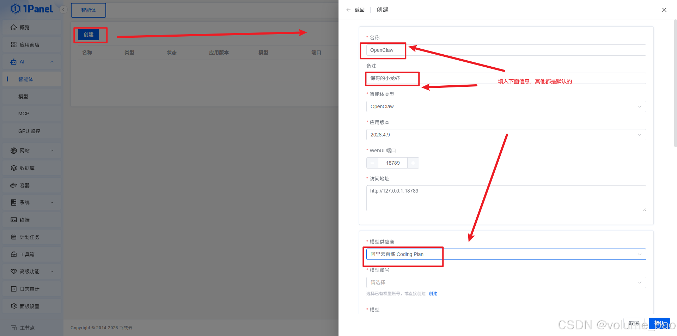This screenshot has height=336, width=677.
Task: Collapse the sidebar with the chevron button
Action: point(63,10)
